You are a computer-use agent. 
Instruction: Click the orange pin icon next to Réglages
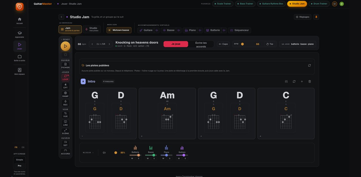316,17
